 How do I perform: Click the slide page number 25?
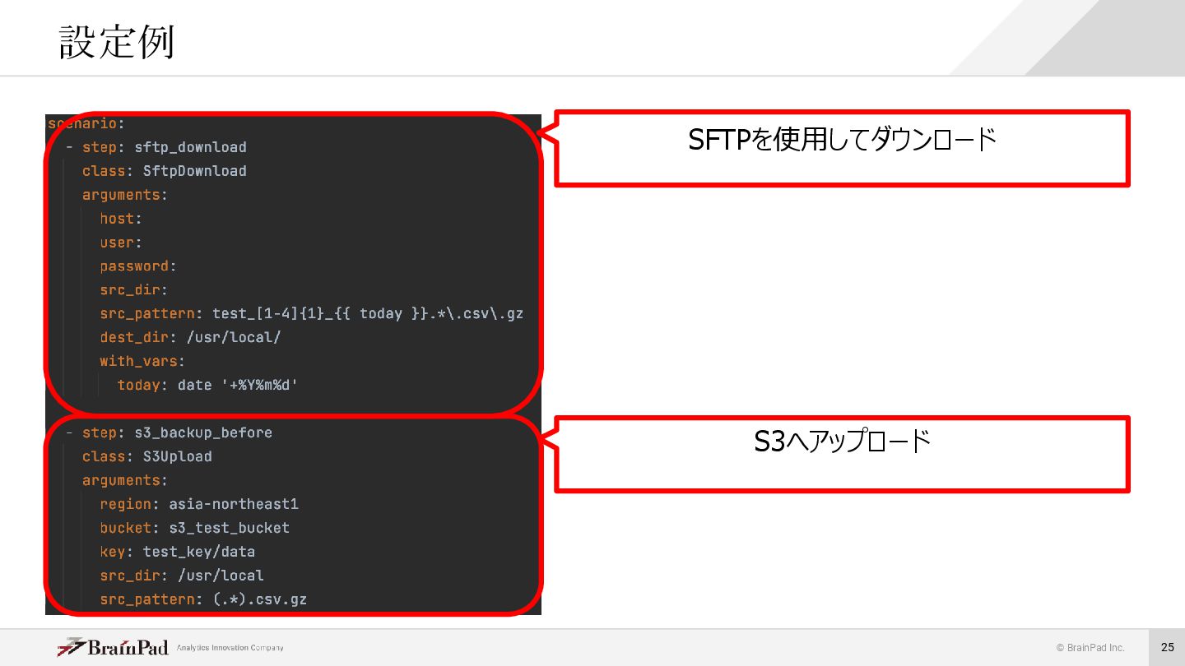(x=1168, y=648)
